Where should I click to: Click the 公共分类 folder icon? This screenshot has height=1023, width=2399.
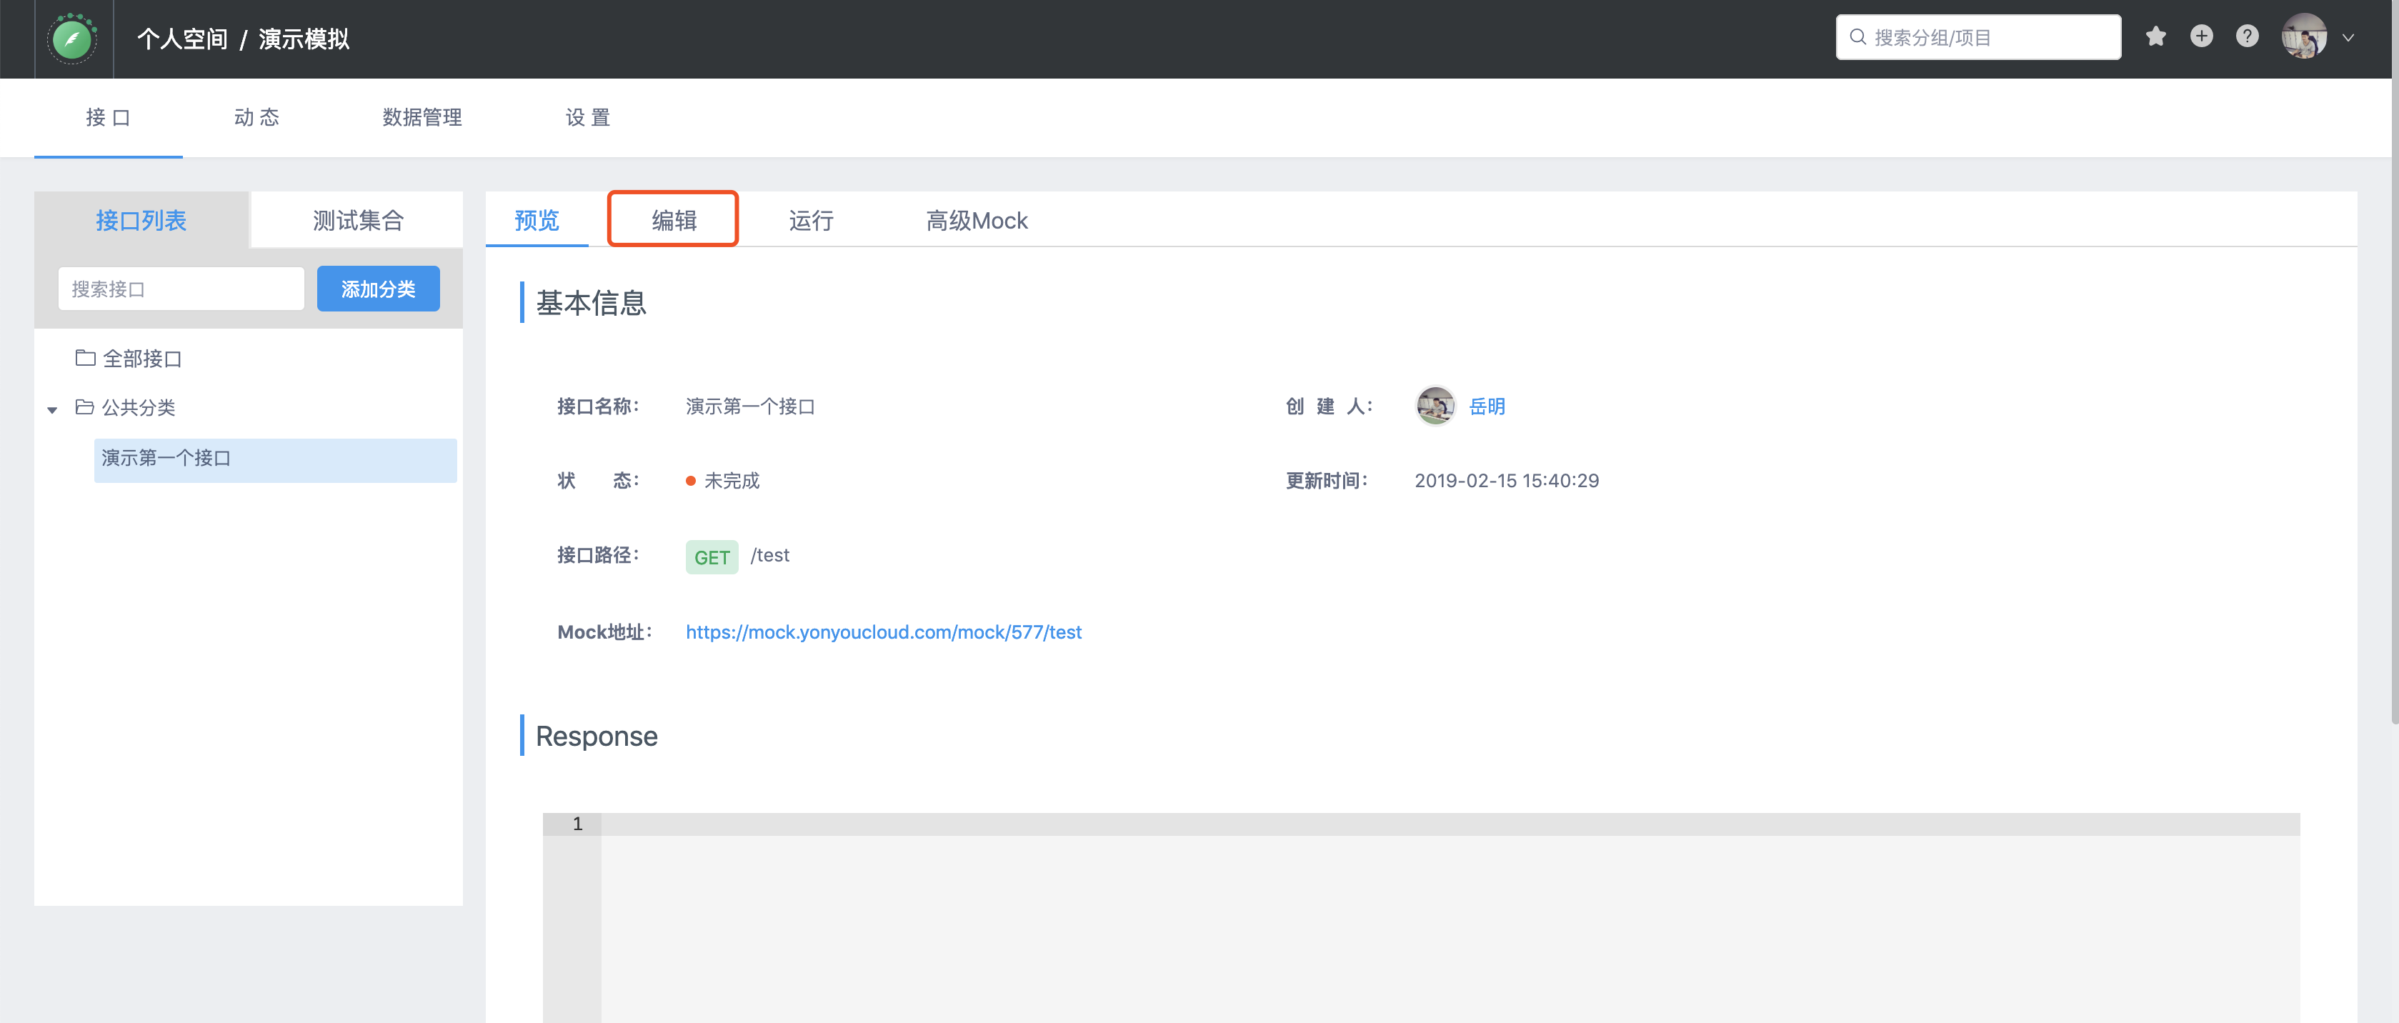(85, 408)
